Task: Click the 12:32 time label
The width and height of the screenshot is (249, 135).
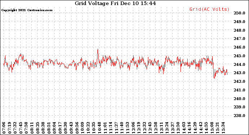Action: tap(145, 128)
